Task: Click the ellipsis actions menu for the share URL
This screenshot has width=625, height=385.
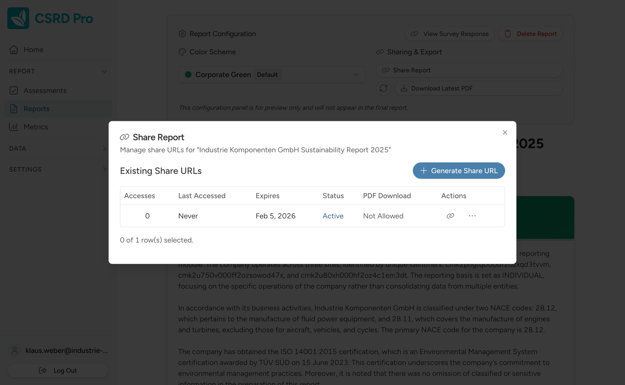Action: [472, 216]
